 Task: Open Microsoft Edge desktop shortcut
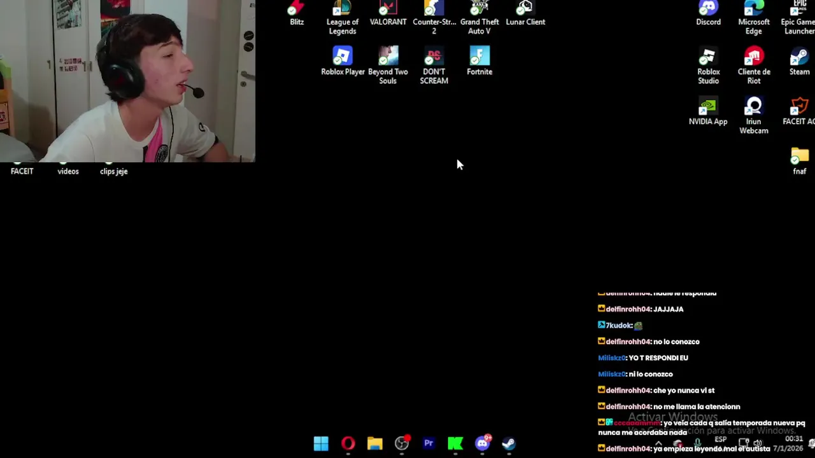coord(754,17)
